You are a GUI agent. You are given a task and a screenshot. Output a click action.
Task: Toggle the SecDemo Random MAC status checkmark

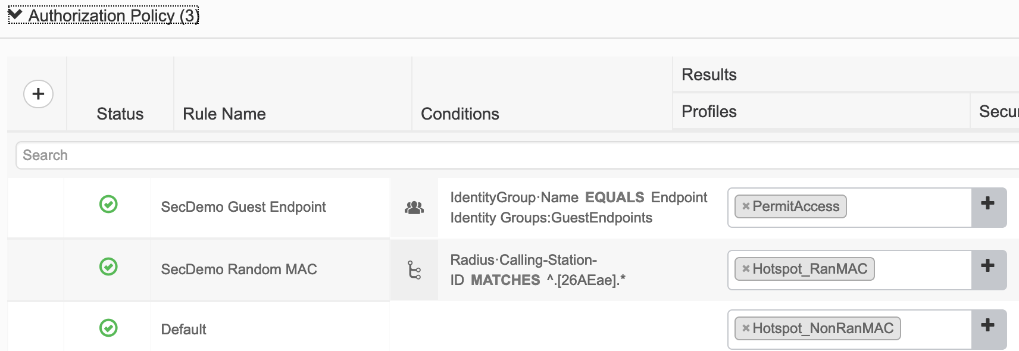(x=108, y=267)
